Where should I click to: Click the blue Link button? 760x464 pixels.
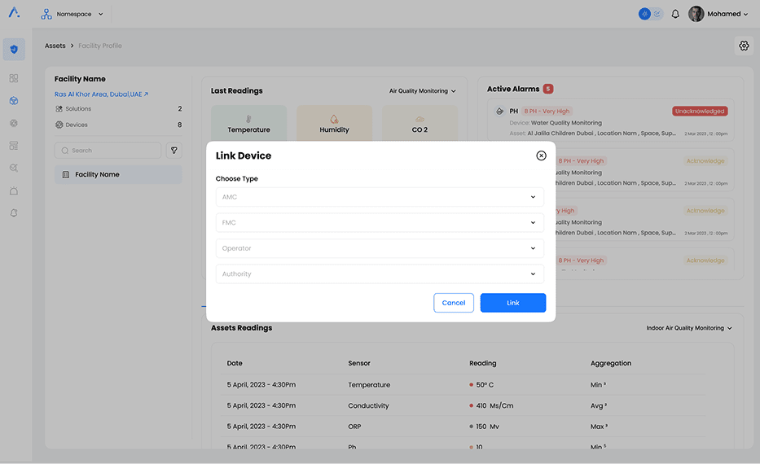click(x=513, y=303)
